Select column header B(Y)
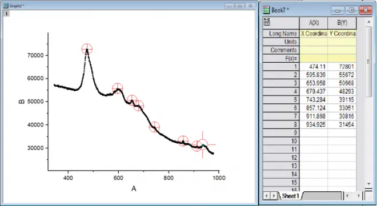377x206 pixels. pos(342,23)
